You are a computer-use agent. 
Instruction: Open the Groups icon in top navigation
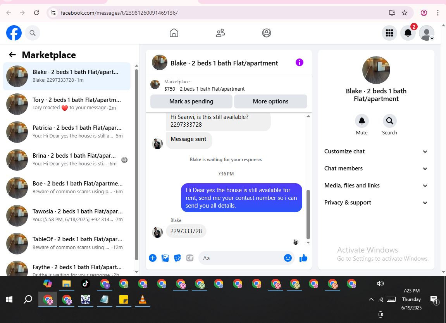click(267, 33)
